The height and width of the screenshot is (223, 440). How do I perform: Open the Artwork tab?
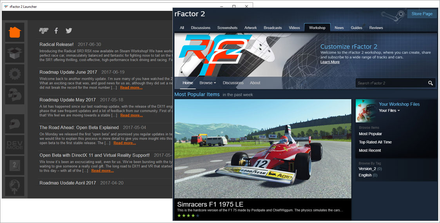(x=251, y=28)
